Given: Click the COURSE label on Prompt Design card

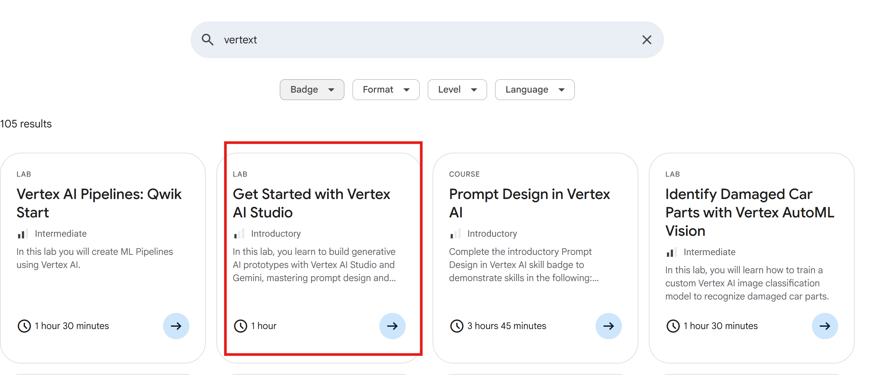Looking at the screenshot, I should [464, 174].
